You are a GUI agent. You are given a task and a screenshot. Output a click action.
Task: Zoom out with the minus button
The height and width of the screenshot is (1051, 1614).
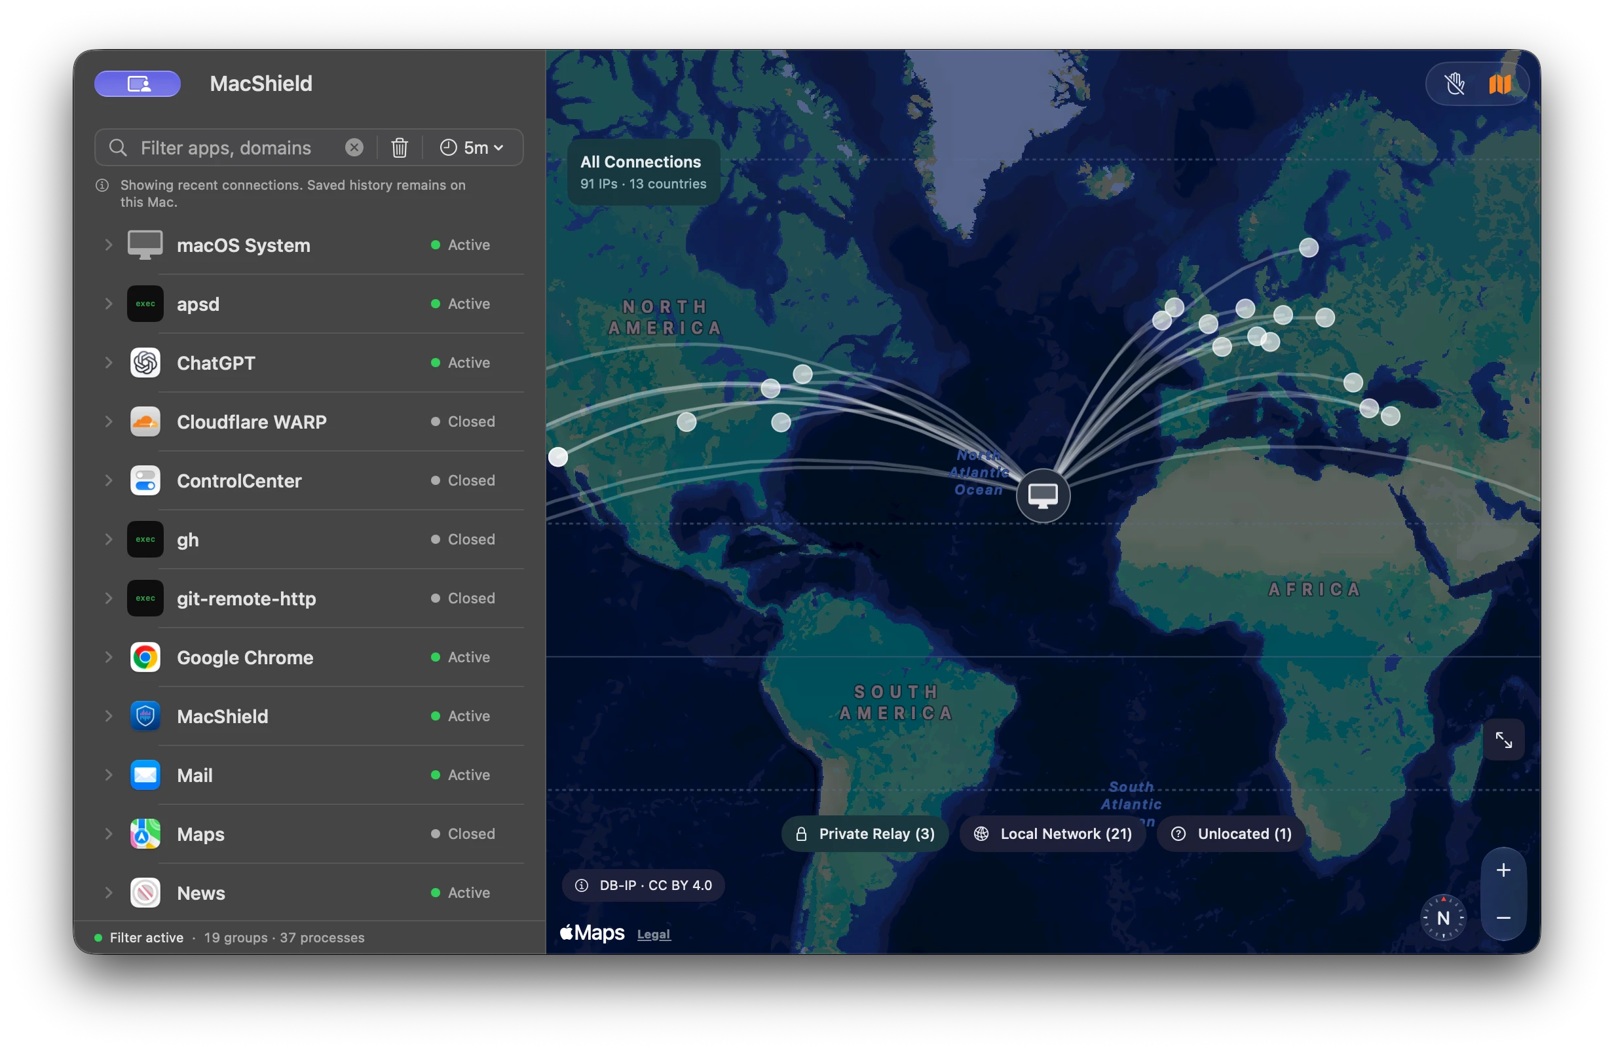1503,918
